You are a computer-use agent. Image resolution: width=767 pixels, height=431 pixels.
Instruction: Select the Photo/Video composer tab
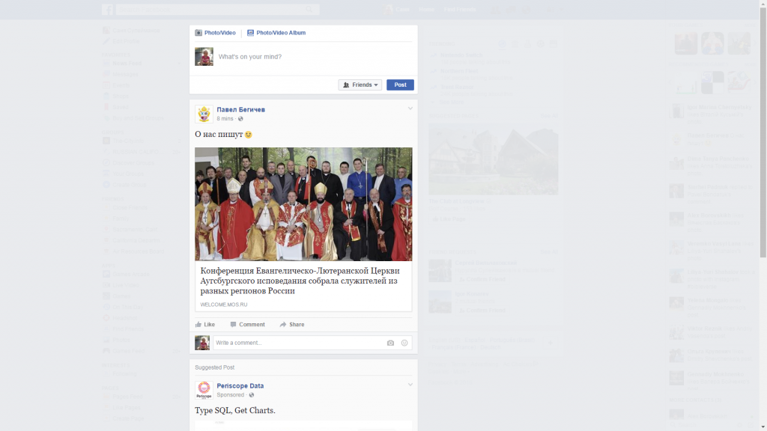[x=215, y=33]
